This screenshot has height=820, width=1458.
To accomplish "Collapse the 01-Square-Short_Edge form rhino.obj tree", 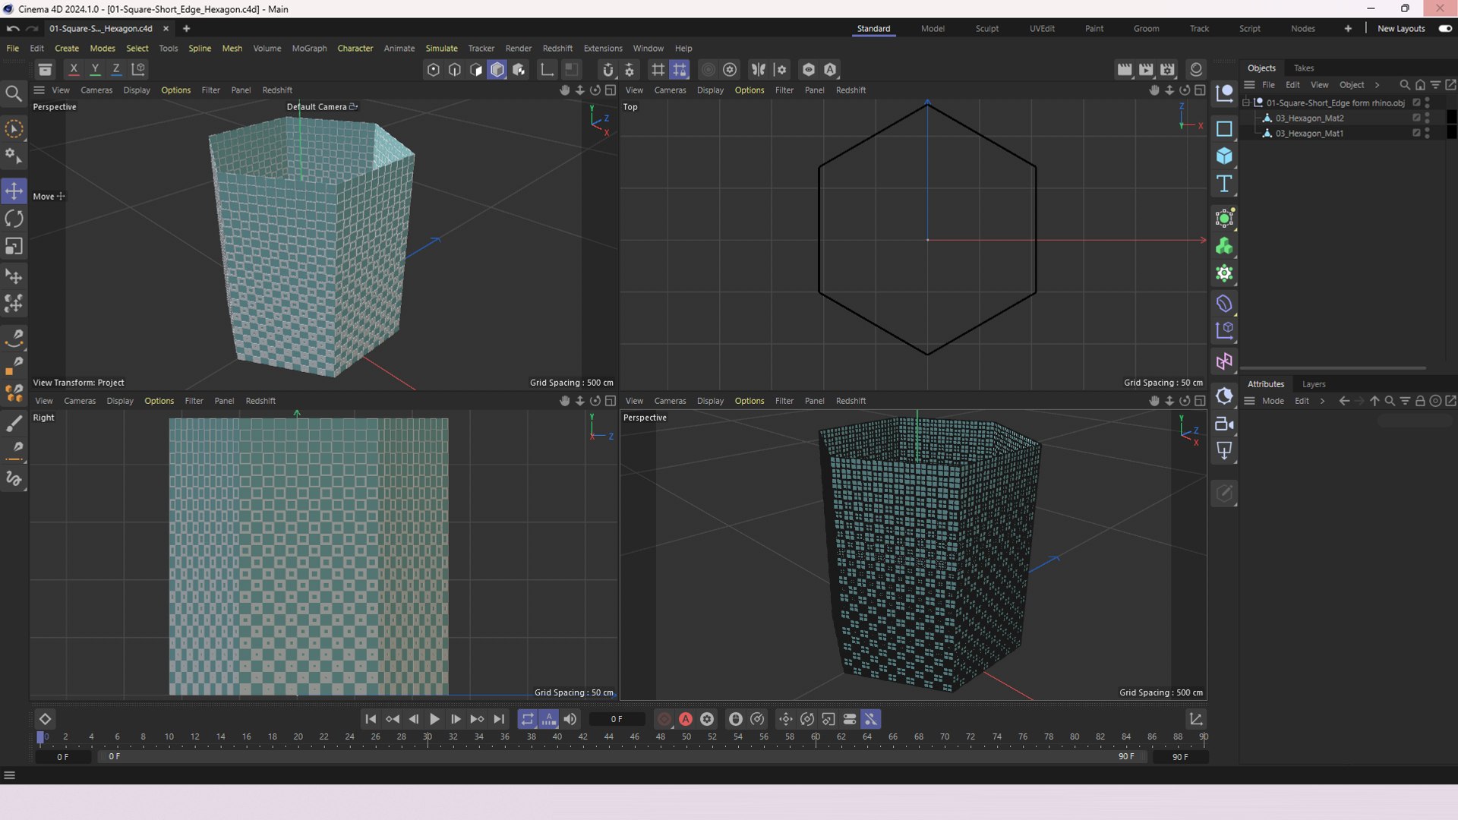I will coord(1246,102).
